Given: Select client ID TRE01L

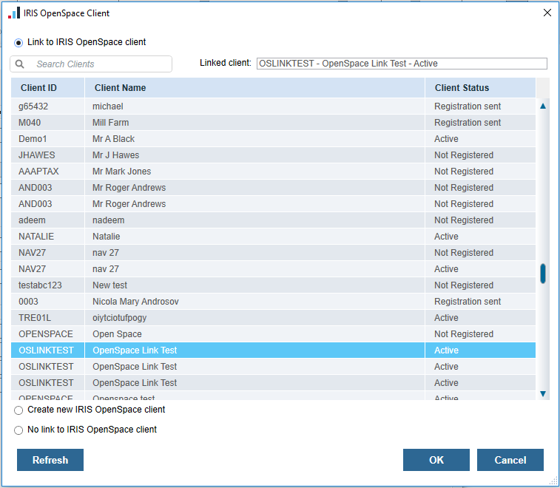Looking at the screenshot, I should (x=35, y=318).
